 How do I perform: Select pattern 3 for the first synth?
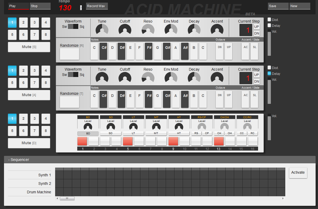pyautogui.click(x=35, y=23)
